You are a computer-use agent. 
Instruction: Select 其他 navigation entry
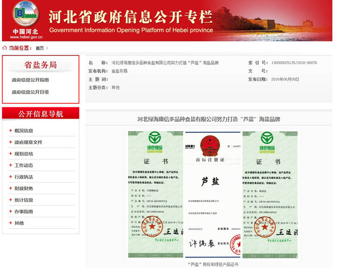pyautogui.click(x=19, y=223)
